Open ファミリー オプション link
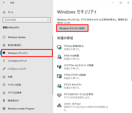 72,104
